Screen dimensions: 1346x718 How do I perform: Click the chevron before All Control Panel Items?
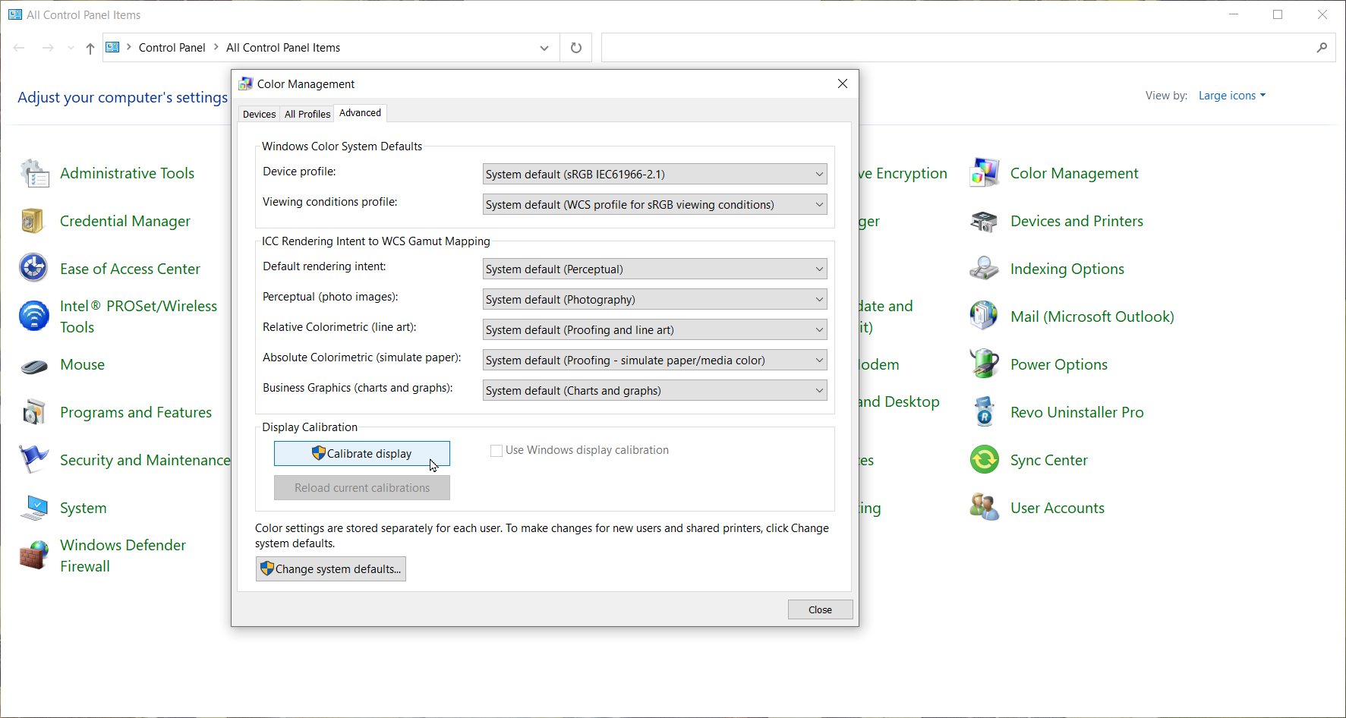click(x=216, y=47)
